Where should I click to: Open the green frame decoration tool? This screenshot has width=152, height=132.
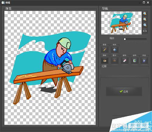tap(135, 61)
